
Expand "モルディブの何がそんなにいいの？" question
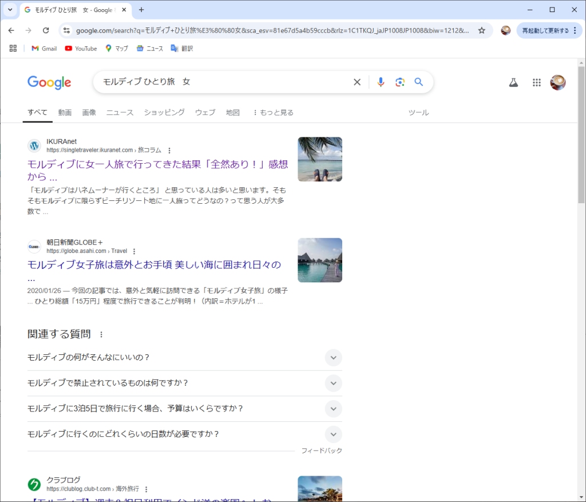click(x=333, y=358)
